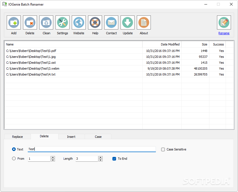This screenshot has width=238, height=192.
Task: Select the row for Test\4.txt
Action: click(119, 74)
